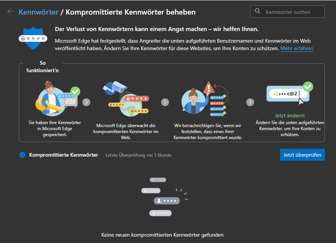Screen dimensions: 336x243
Task: Click the surveillance camera monitoring illustration
Action: tap(126, 99)
